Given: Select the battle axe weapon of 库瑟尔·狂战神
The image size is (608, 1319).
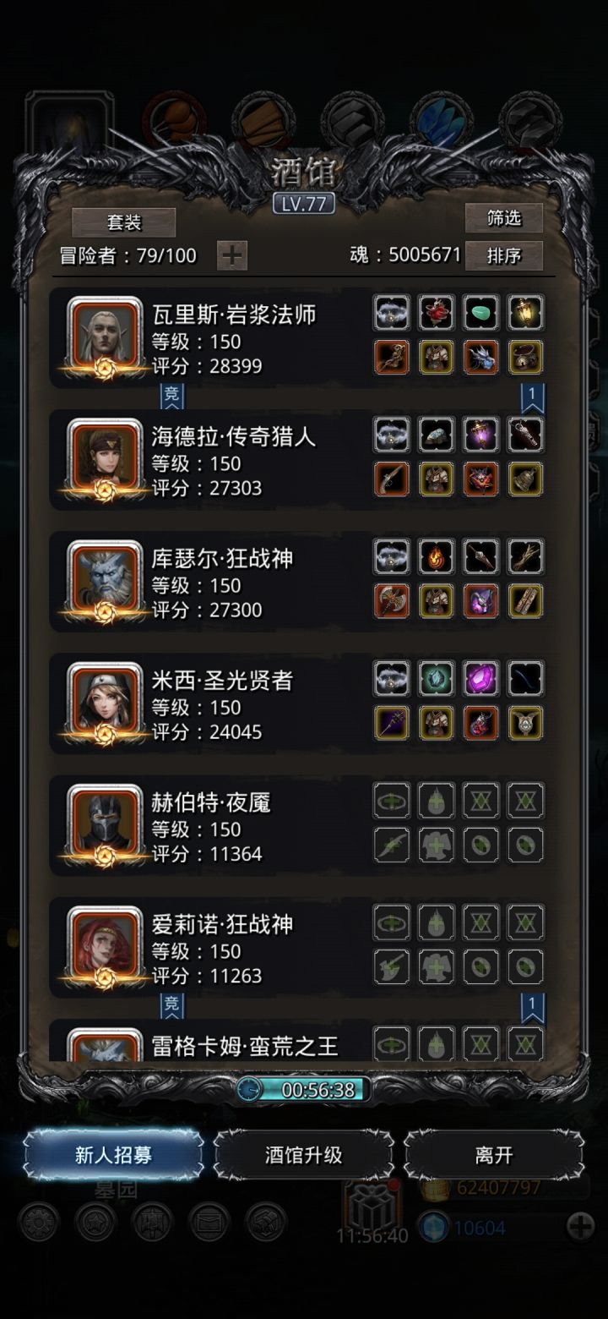Looking at the screenshot, I should [392, 601].
